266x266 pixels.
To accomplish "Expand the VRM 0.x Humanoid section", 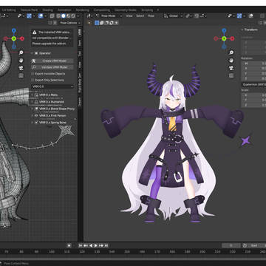I will click(32, 102).
